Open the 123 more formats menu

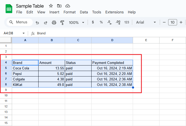coord(126,22)
